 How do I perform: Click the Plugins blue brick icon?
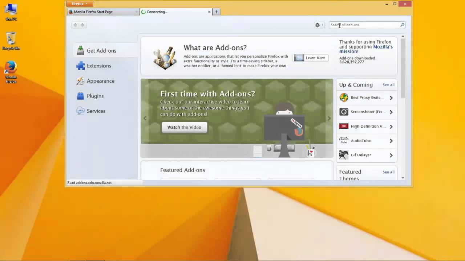pos(80,96)
